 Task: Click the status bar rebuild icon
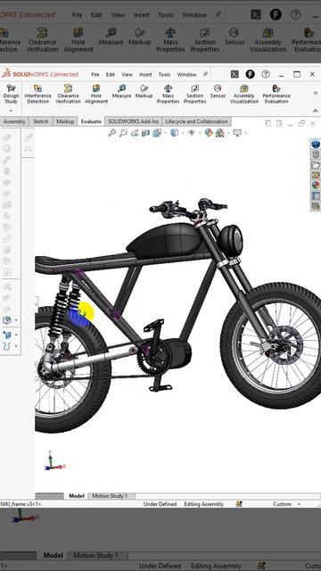(239, 504)
